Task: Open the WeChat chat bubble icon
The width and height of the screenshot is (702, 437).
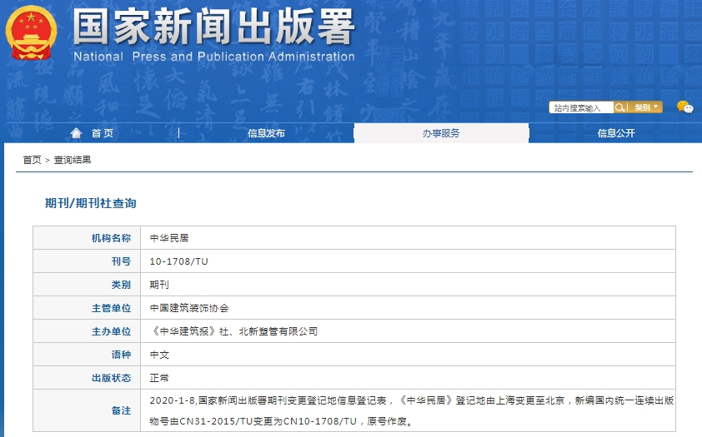Action: point(684,107)
